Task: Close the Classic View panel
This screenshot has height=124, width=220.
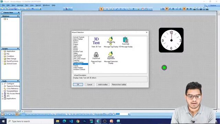Action: tap(19, 12)
